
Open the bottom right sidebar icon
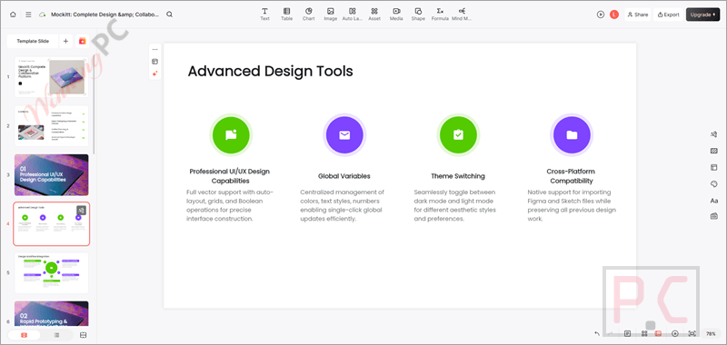coord(714,216)
